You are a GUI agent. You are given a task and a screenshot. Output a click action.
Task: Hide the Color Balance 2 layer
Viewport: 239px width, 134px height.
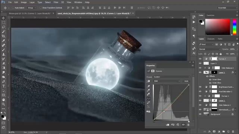pyautogui.click(x=200, y=68)
